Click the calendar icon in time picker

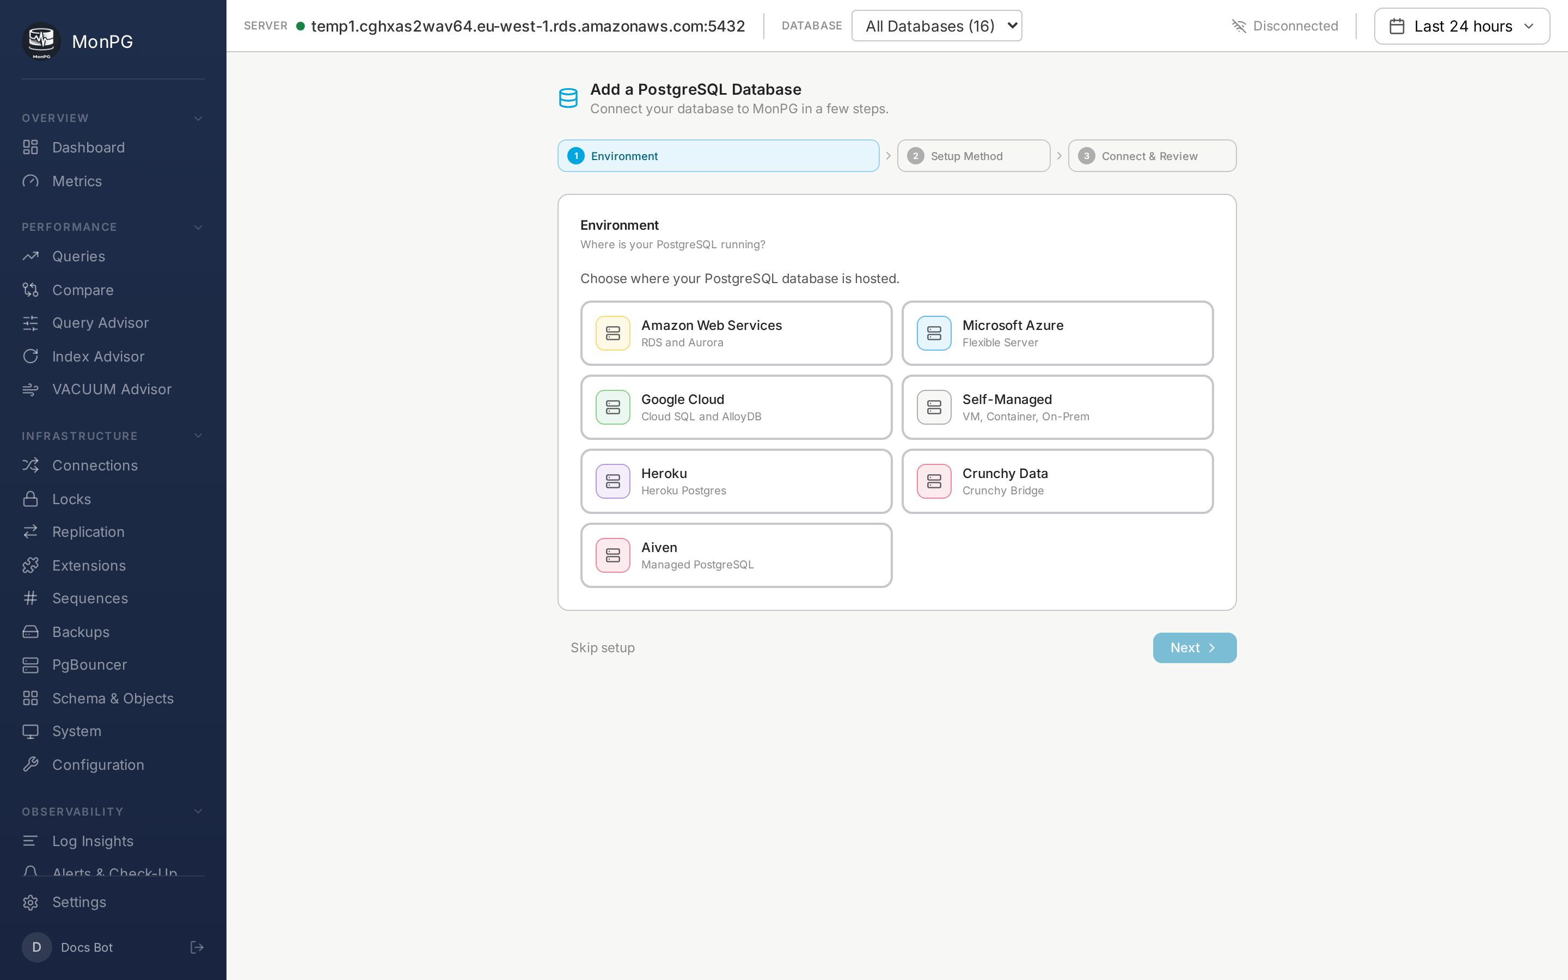pyautogui.click(x=1397, y=26)
